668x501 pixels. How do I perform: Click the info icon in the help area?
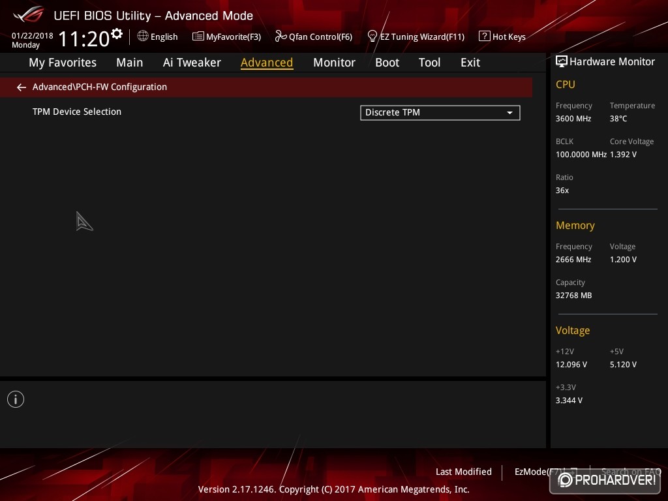[16, 399]
